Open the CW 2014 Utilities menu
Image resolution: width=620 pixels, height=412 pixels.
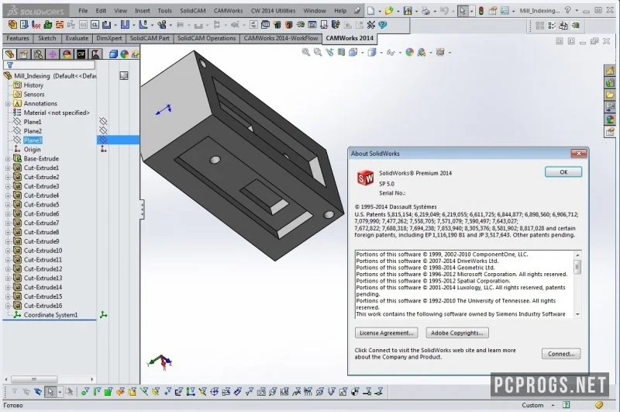pos(274,11)
